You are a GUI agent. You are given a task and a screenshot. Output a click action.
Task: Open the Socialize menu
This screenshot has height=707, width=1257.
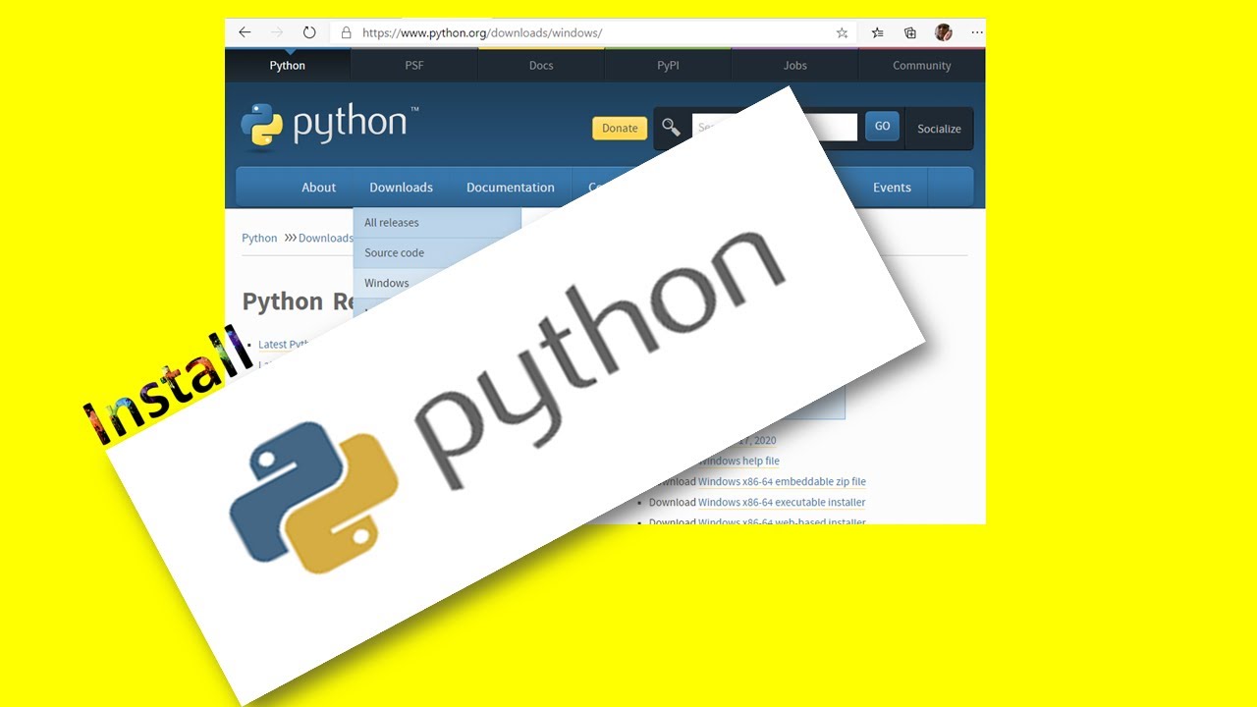coord(939,129)
